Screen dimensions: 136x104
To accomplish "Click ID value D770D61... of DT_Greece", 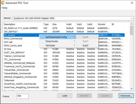I will [x=117, y=35].
